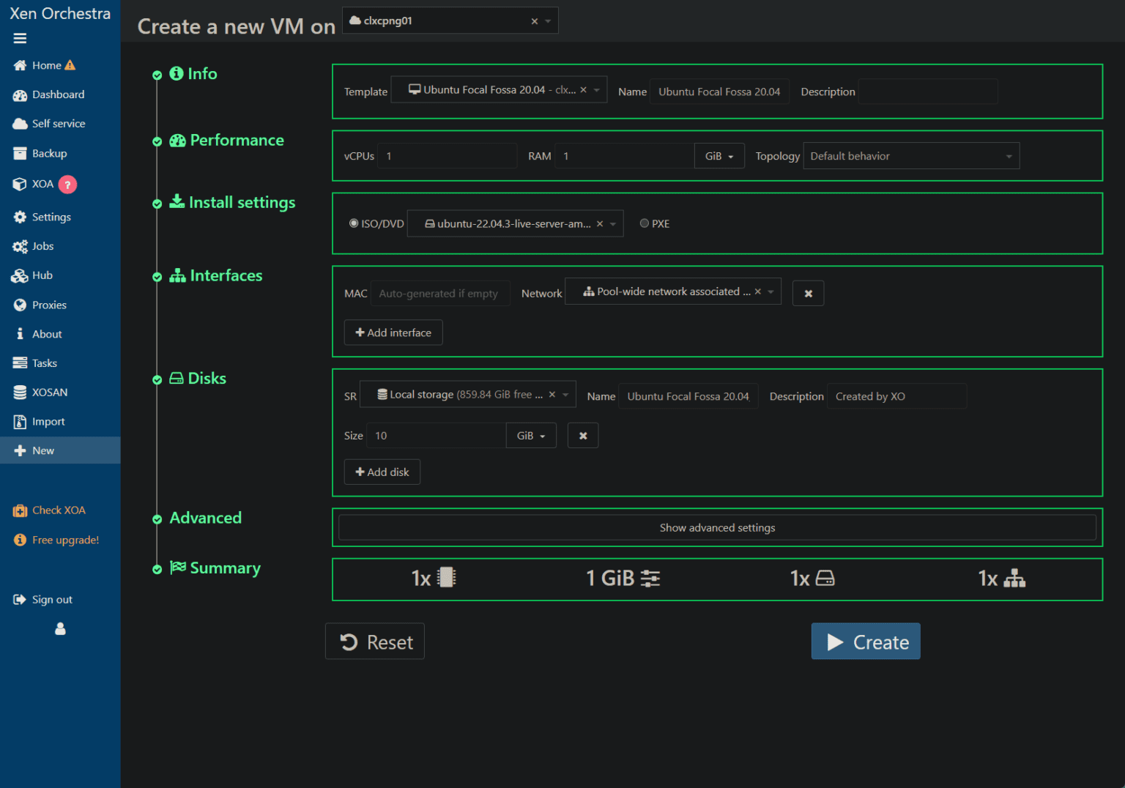Click Show advanced settings
Screen dimensions: 1125x788
tap(716, 527)
